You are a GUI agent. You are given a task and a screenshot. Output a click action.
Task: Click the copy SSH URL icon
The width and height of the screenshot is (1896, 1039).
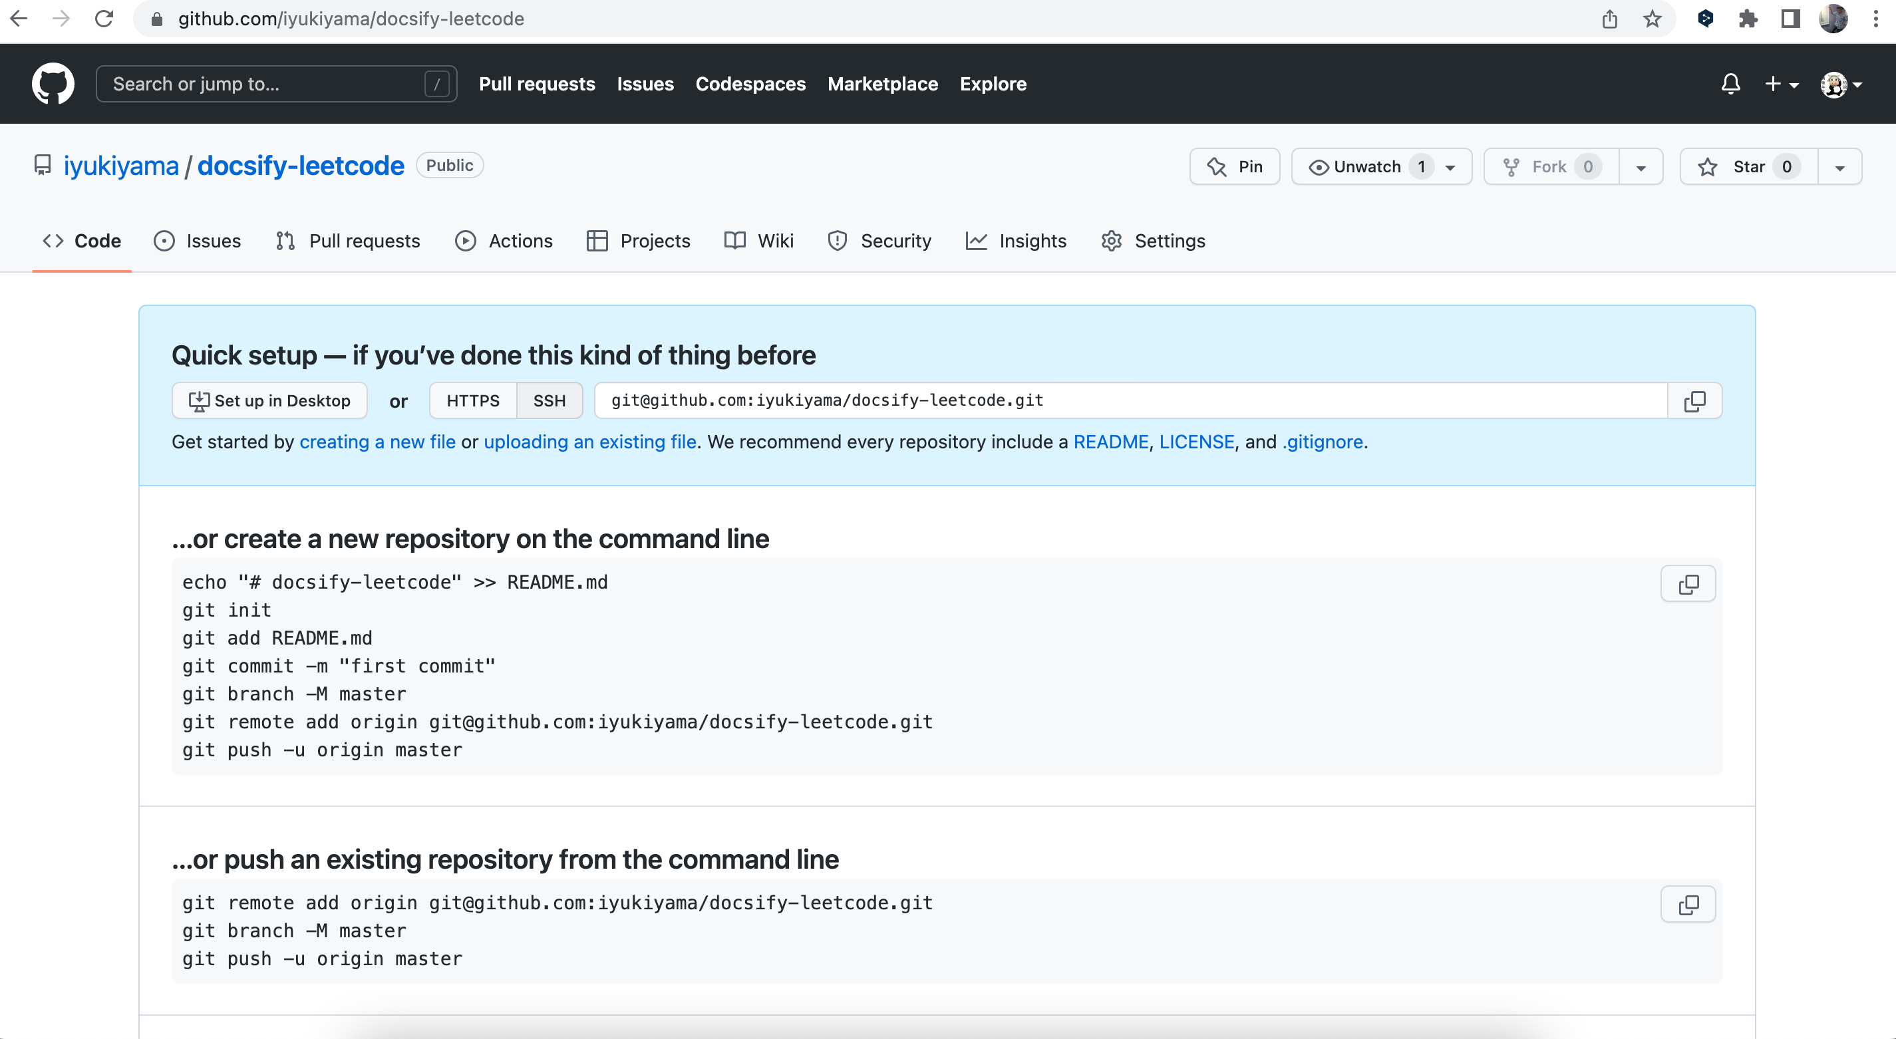(1694, 400)
